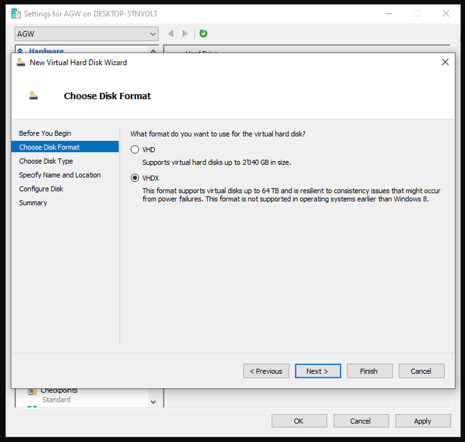Select the VHDX format option
The image size is (465, 442).
click(x=134, y=178)
